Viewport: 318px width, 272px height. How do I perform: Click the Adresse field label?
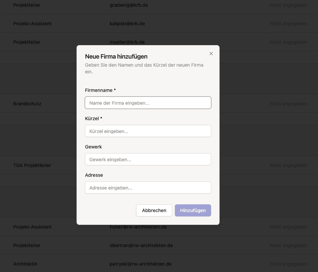pos(94,175)
